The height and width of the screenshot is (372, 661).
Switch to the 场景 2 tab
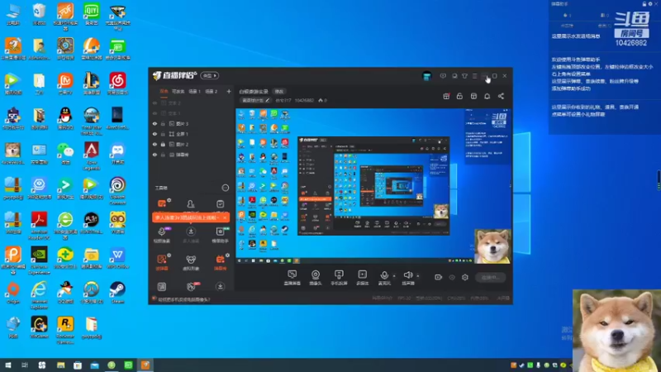(212, 91)
